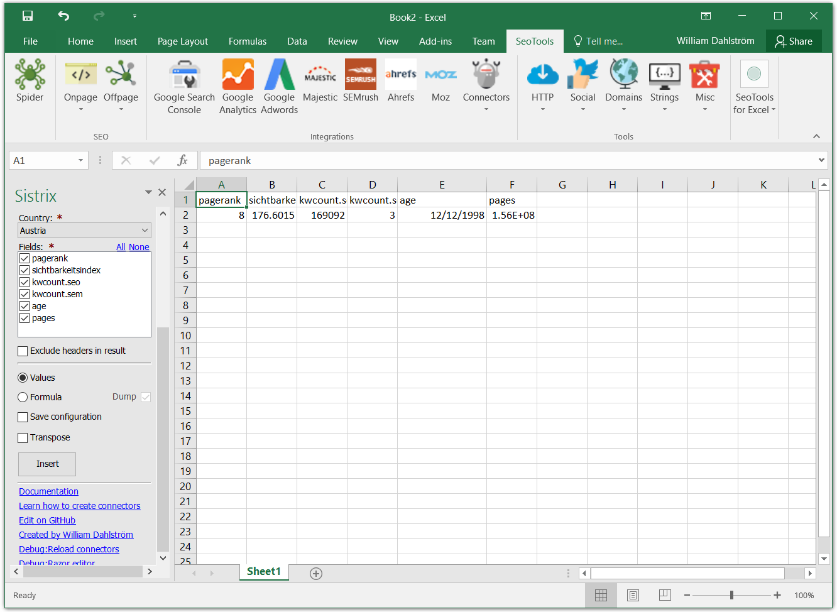Switch to the Add-ins tab
837x612 pixels.
pyautogui.click(x=435, y=41)
